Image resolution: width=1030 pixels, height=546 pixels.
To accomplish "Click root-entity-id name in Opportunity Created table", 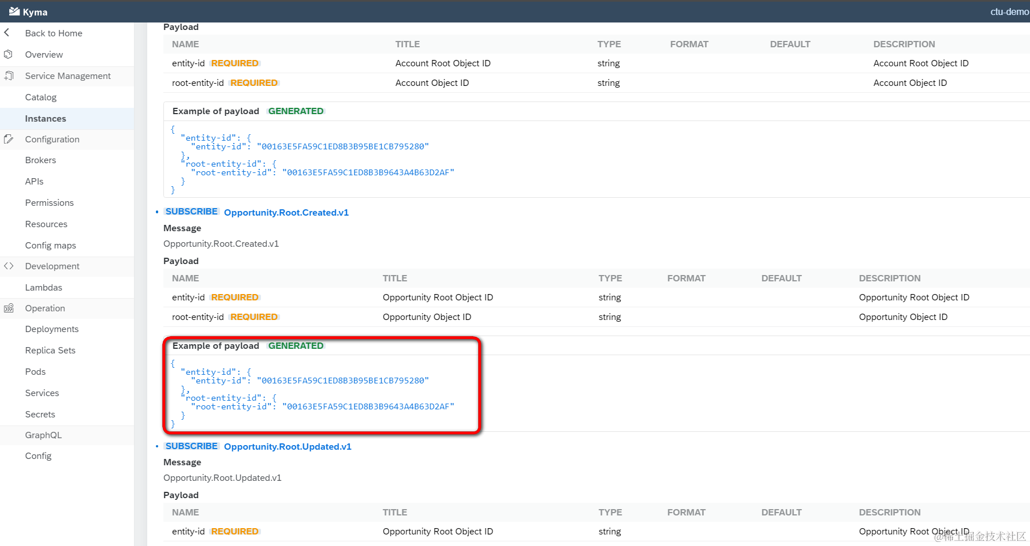I will click(x=198, y=317).
